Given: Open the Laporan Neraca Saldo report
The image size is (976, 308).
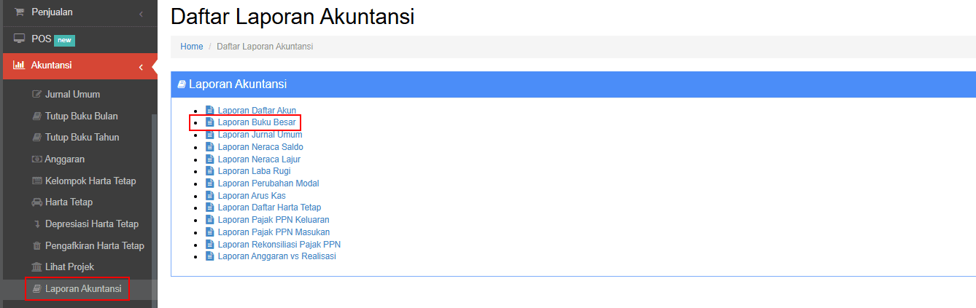Looking at the screenshot, I should (260, 147).
